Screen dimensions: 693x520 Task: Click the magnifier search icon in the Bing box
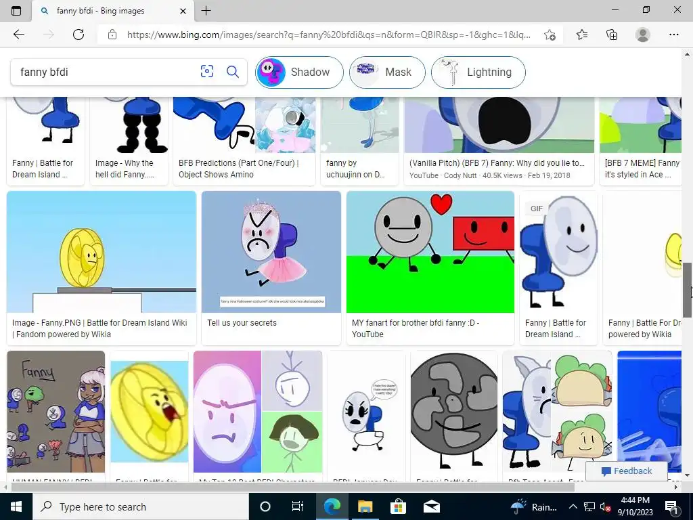(x=233, y=71)
